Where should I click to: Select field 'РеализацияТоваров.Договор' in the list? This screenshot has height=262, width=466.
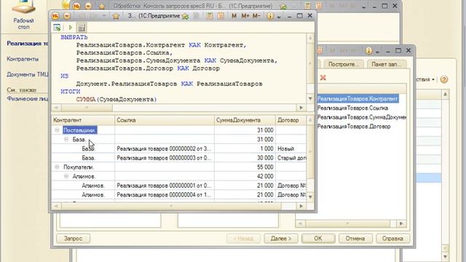click(354, 127)
